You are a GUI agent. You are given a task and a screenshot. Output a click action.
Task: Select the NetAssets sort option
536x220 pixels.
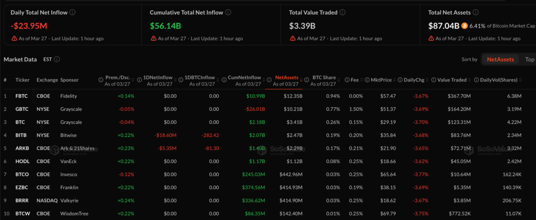500,60
